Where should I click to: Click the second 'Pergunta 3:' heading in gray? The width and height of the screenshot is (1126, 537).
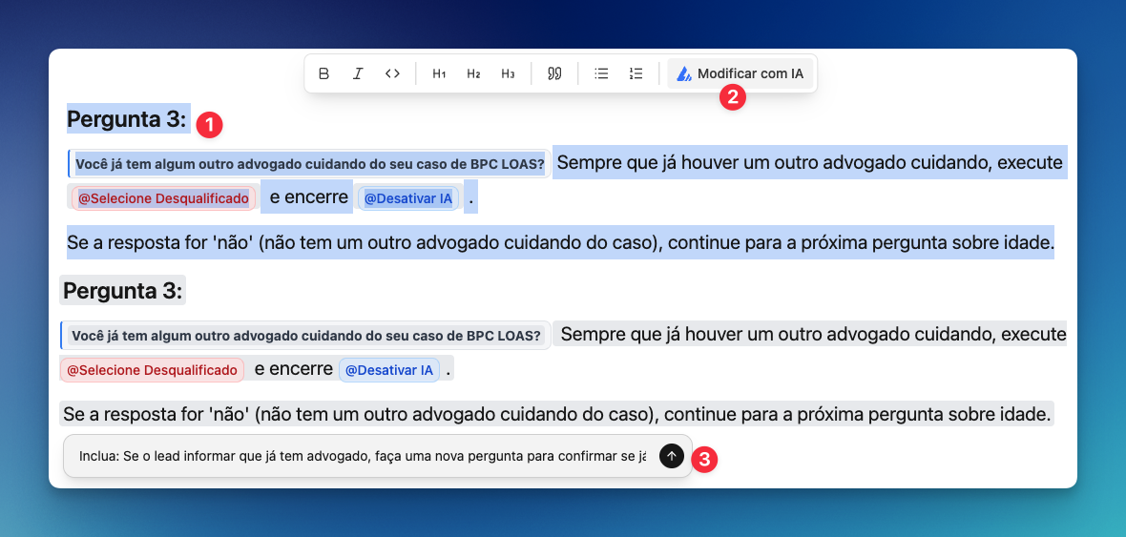(123, 291)
